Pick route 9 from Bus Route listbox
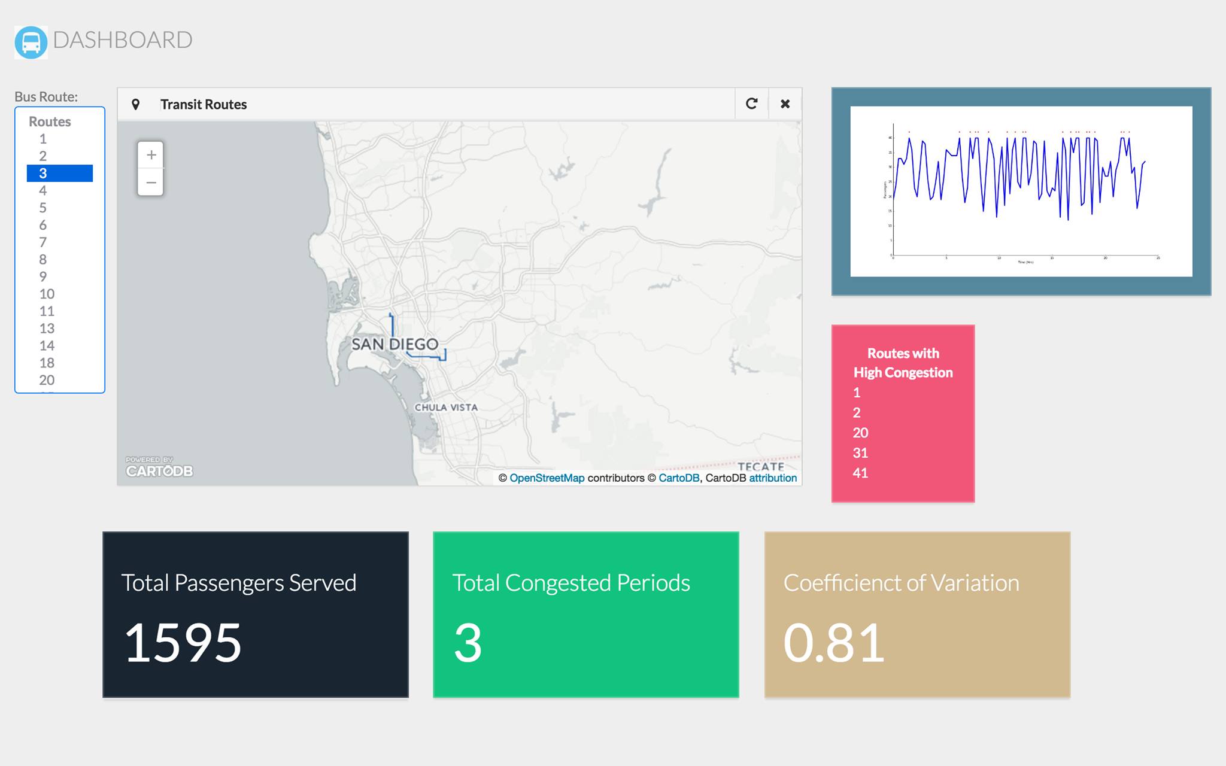Screen dimensions: 1226x766 point(43,276)
